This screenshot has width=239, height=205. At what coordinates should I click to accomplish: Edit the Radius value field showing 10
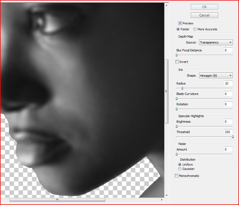tap(228, 83)
